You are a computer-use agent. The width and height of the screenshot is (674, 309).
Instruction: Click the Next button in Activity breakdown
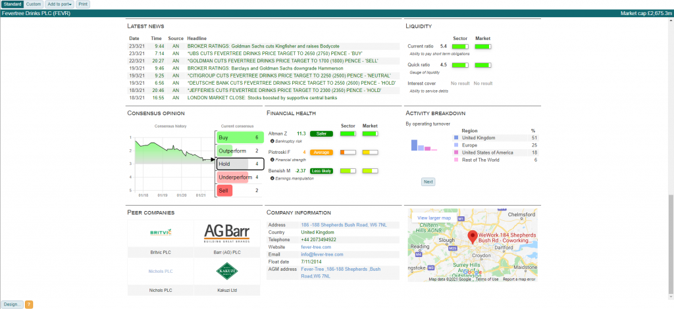pos(428,182)
